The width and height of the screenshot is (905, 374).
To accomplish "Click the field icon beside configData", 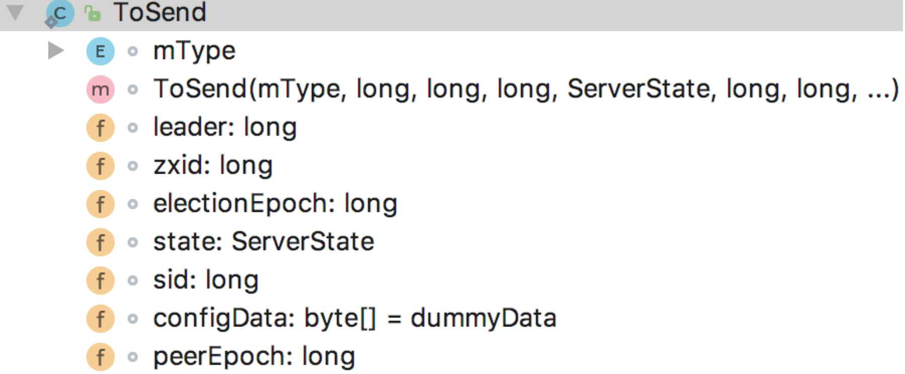I will coord(100,319).
